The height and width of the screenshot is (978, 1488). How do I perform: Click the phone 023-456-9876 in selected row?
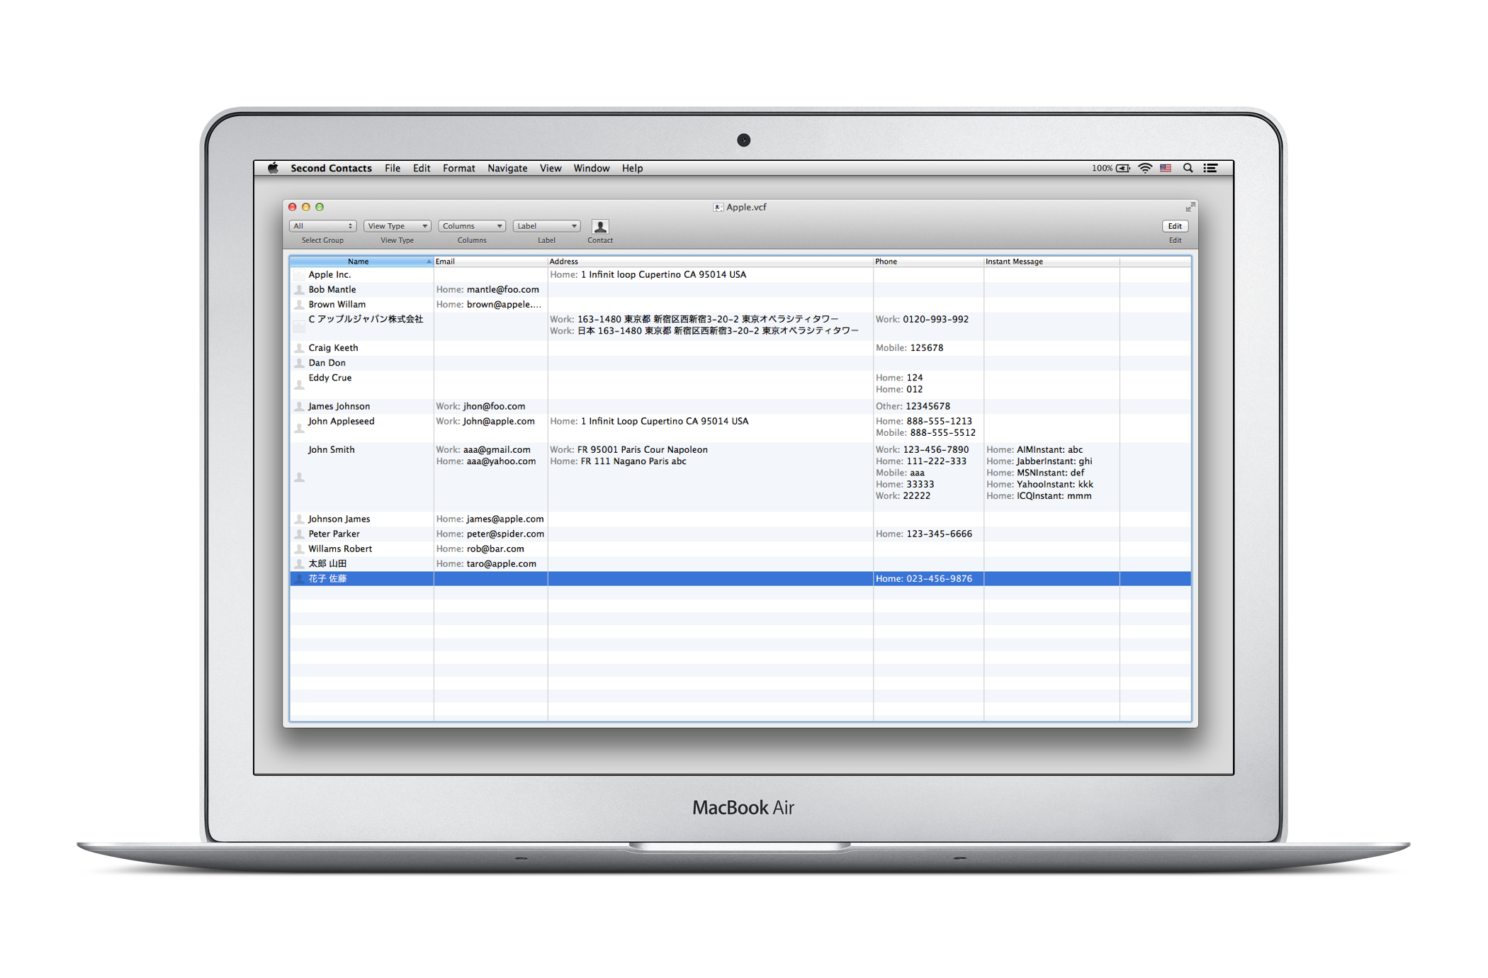pos(939,578)
